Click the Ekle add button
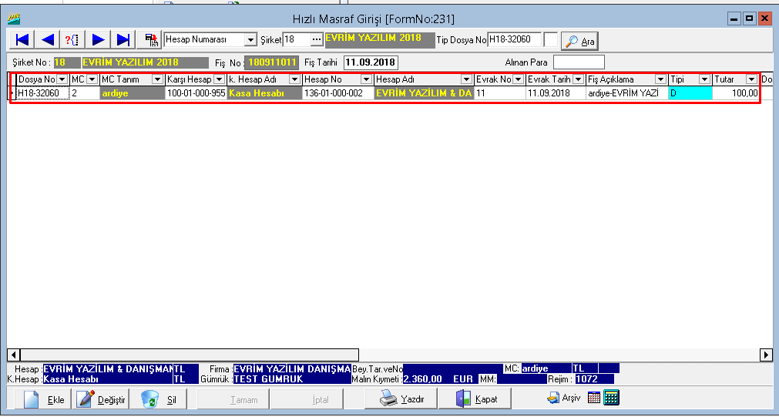The image size is (779, 417). pyautogui.click(x=42, y=399)
